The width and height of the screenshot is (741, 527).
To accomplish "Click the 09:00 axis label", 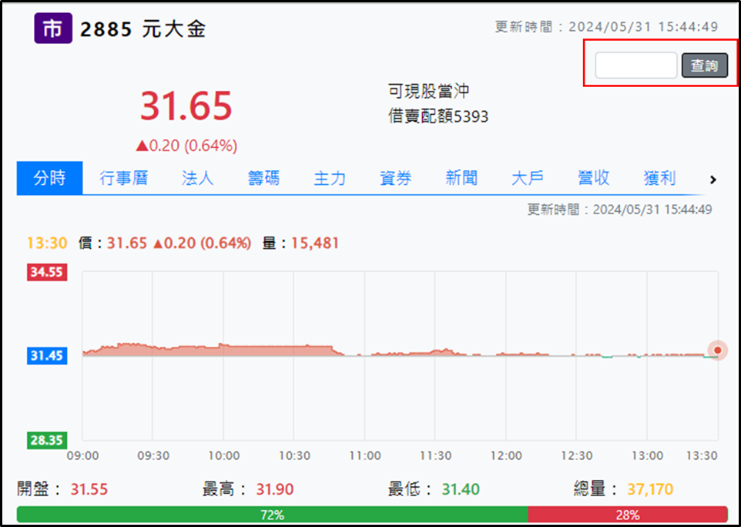I will pyautogui.click(x=82, y=456).
